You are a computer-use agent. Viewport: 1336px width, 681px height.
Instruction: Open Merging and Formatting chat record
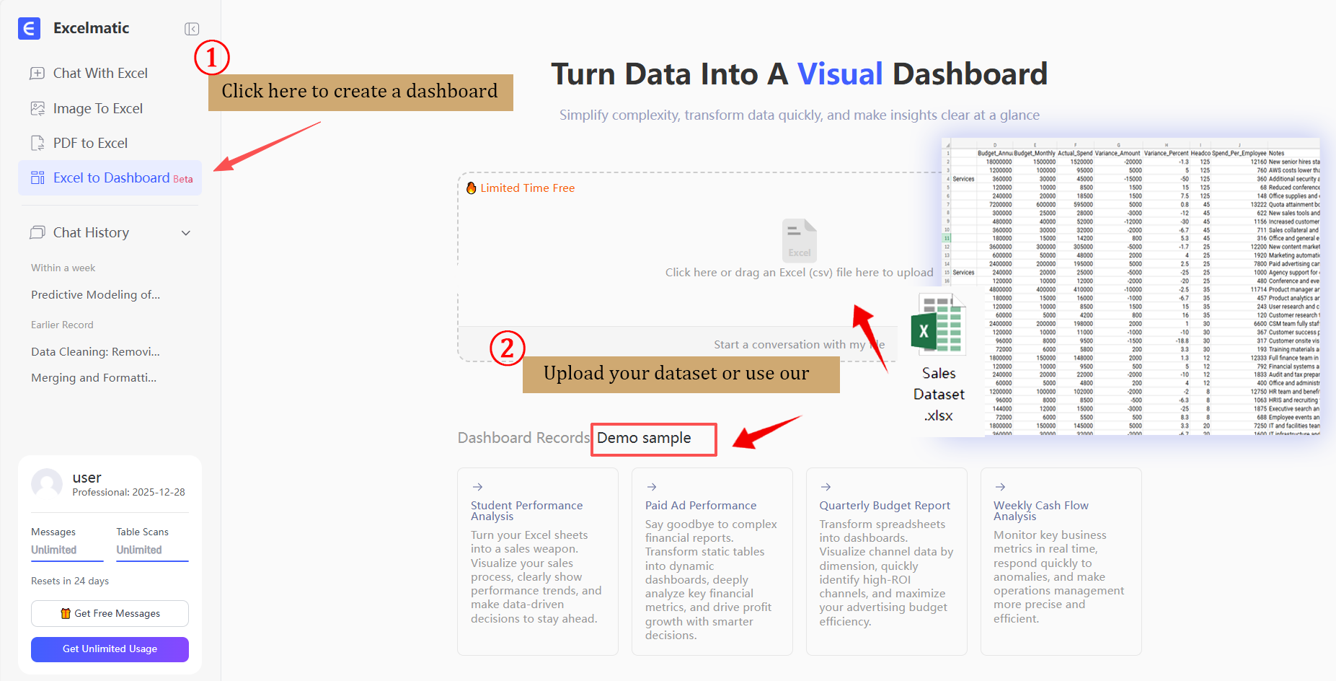point(94,378)
